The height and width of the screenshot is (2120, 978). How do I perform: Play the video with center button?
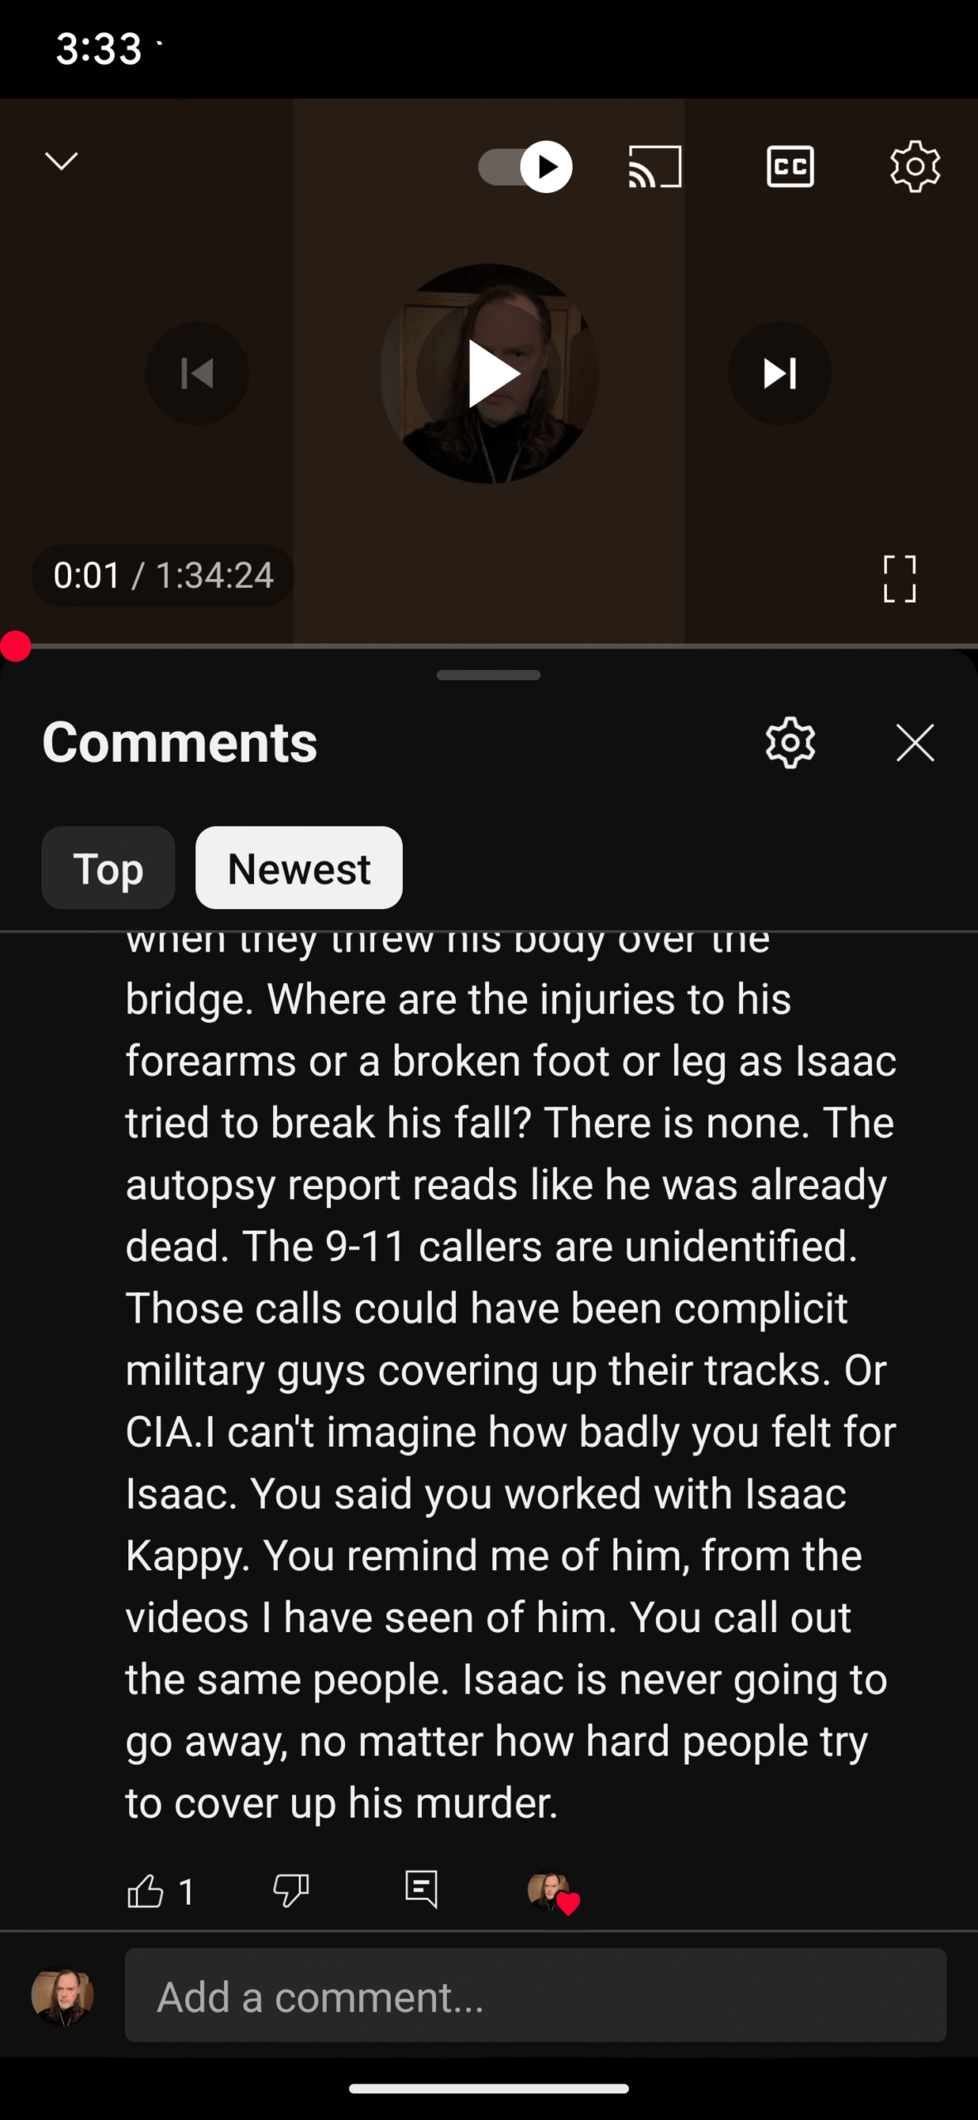tap(489, 373)
